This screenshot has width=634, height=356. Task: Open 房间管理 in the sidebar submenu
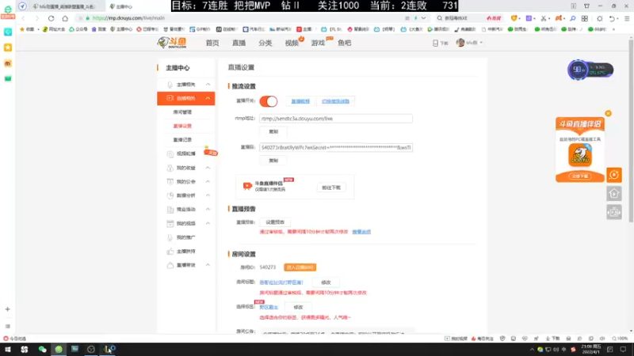[x=182, y=112]
